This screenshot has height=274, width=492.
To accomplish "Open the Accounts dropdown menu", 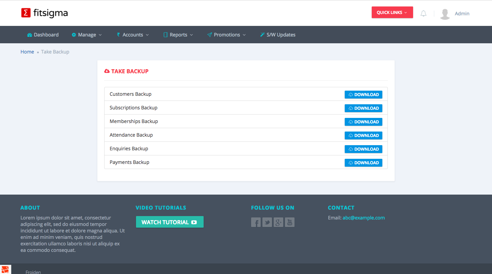I will click(133, 35).
